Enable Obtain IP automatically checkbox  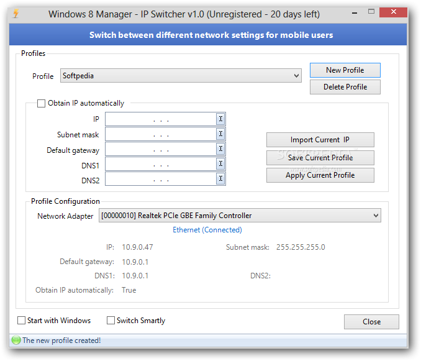tap(41, 103)
